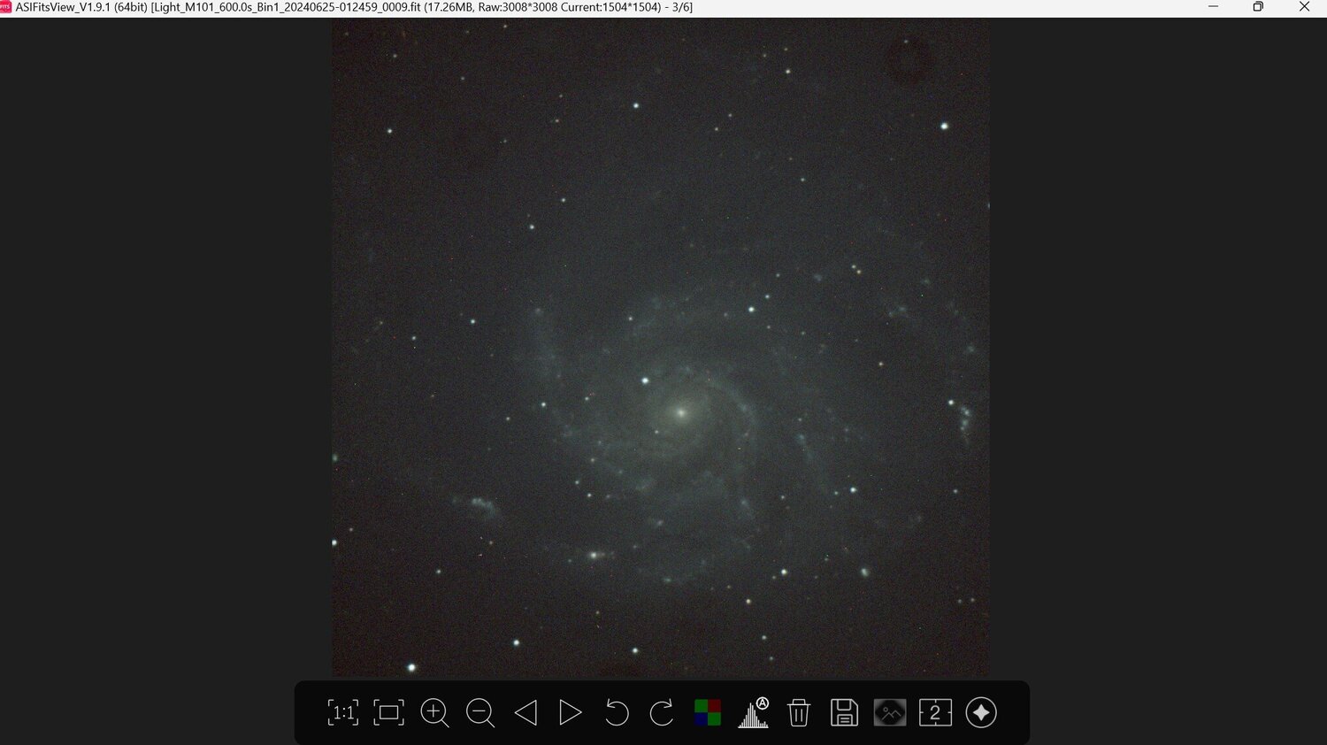
Task: Open the previous FITS frame
Action: click(525, 713)
